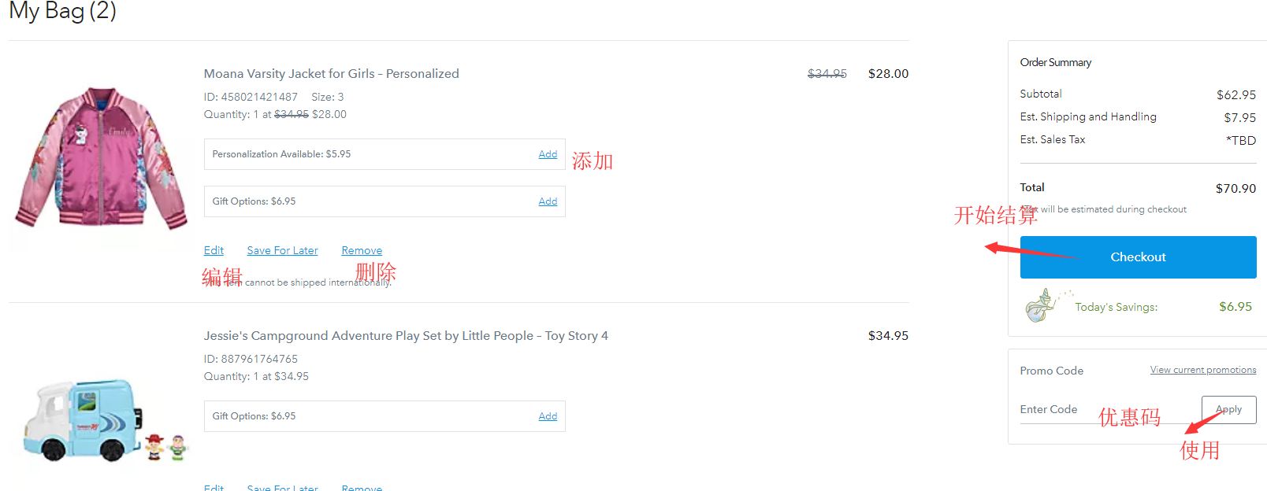Click the Moana Varsity Jacket title

pos(331,74)
